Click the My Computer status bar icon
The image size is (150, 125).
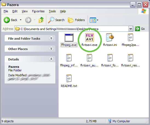pyautogui.click(x=110, y=121)
